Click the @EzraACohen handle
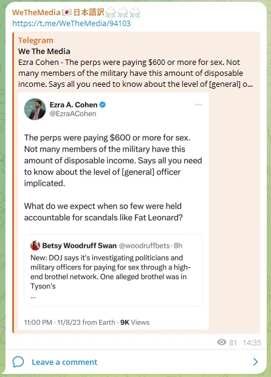Screen dimensions: 271x377 (73, 114)
